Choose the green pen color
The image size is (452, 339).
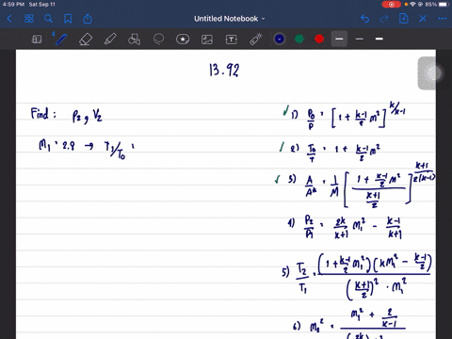point(299,39)
